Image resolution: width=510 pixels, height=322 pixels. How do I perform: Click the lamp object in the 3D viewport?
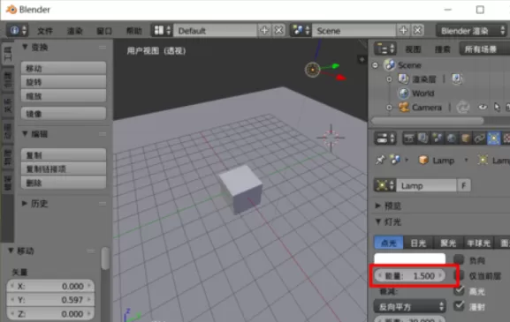(x=313, y=70)
